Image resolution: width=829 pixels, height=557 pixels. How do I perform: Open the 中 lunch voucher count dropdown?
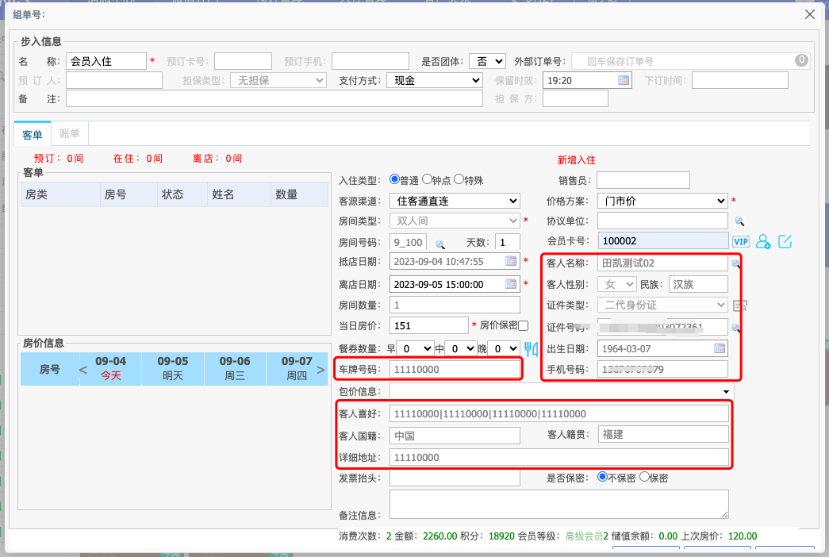[x=460, y=348]
